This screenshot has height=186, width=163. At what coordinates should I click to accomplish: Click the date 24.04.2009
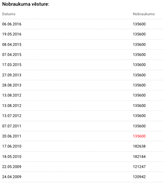click(x=12, y=177)
